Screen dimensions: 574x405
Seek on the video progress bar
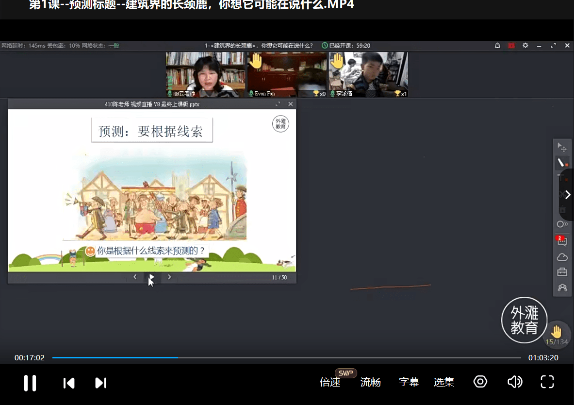(286, 357)
